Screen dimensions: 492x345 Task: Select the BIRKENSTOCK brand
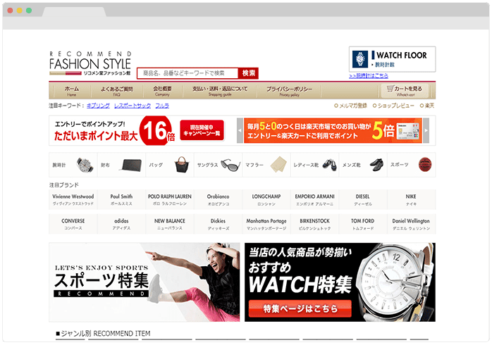(314, 224)
